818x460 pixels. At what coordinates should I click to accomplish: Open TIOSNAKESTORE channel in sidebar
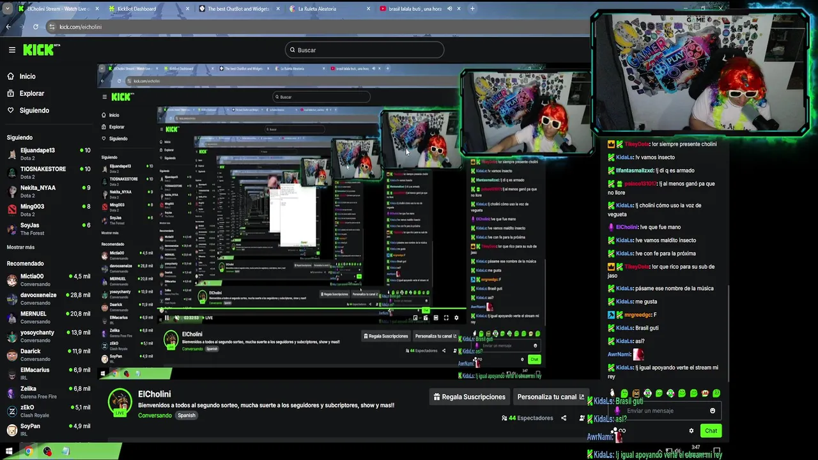(49, 172)
